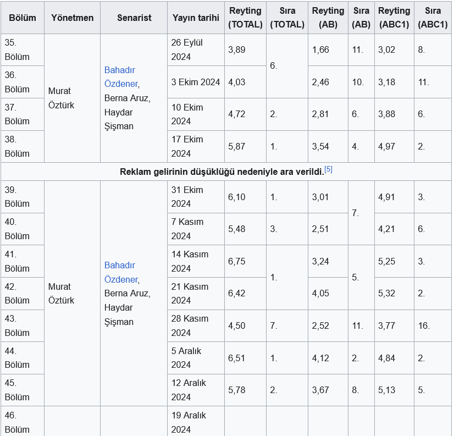Viewport: 454px width, 436px height.
Task: Click the 5,87 total rating cell
Action: tap(245, 147)
